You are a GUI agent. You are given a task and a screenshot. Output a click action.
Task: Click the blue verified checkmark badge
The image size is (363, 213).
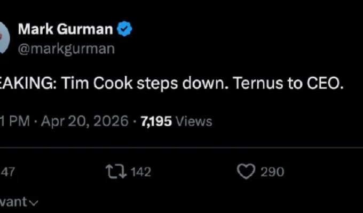[x=124, y=30]
